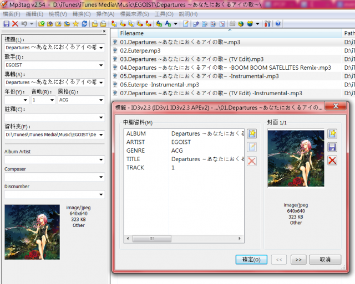The height and width of the screenshot is (284, 355).
Task: Click the >> next file button
Action: point(298,260)
